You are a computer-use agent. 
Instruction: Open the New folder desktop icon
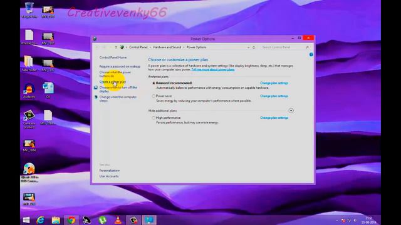29,63
